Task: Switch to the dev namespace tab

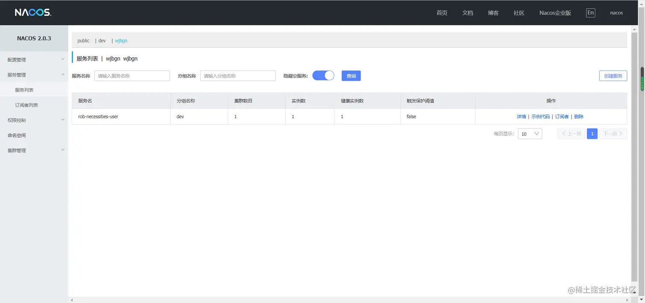Action: click(x=102, y=41)
